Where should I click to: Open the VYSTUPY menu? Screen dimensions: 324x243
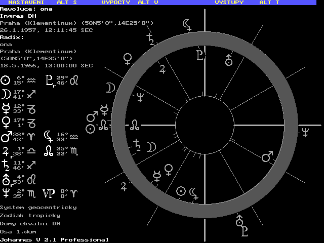(x=229, y=3)
